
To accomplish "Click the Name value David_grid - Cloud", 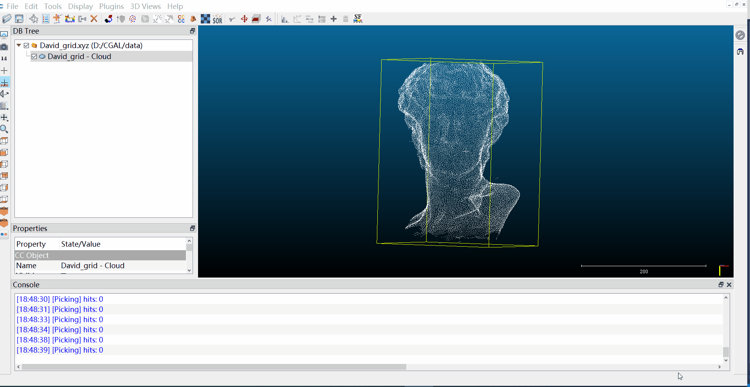I will pyautogui.click(x=93, y=265).
